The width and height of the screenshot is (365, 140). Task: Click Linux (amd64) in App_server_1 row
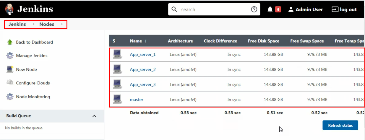(x=183, y=55)
